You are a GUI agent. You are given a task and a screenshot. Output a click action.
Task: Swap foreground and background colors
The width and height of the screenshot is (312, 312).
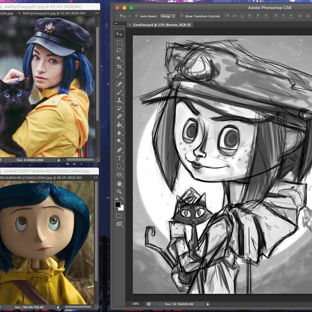coord(122,198)
